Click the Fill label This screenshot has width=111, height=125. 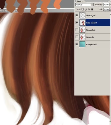101,9
